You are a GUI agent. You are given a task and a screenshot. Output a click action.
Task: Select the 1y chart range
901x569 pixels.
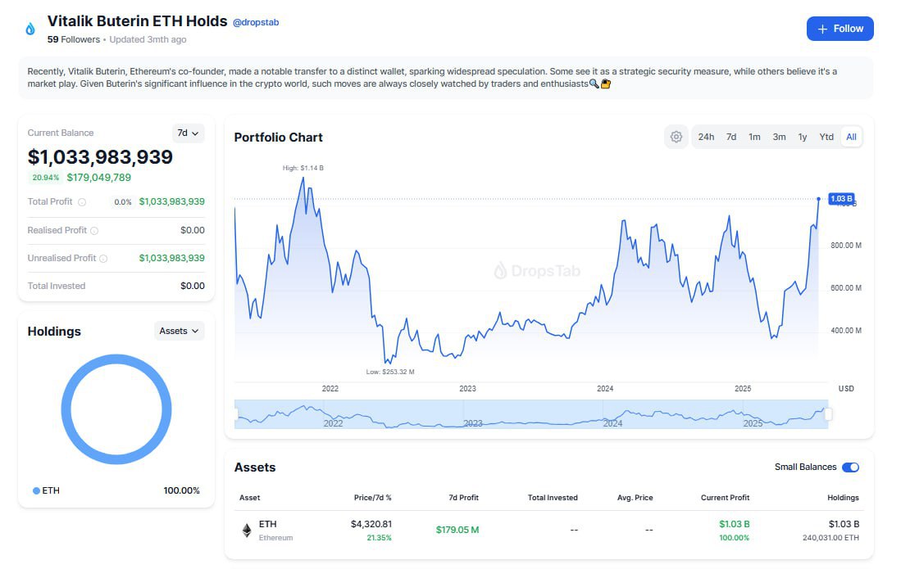click(803, 137)
